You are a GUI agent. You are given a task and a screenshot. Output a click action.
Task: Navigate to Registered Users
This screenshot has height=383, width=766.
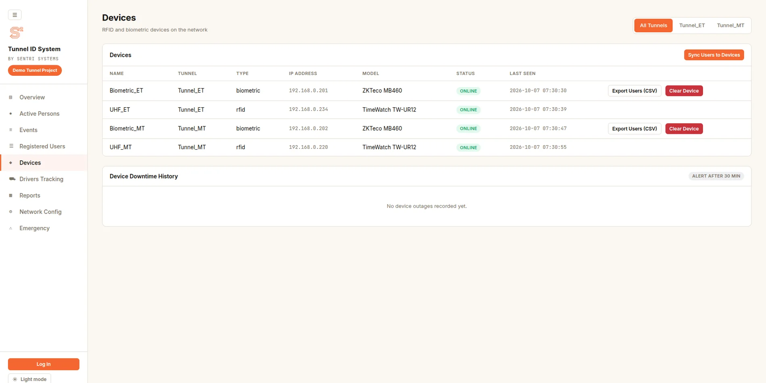click(x=44, y=146)
